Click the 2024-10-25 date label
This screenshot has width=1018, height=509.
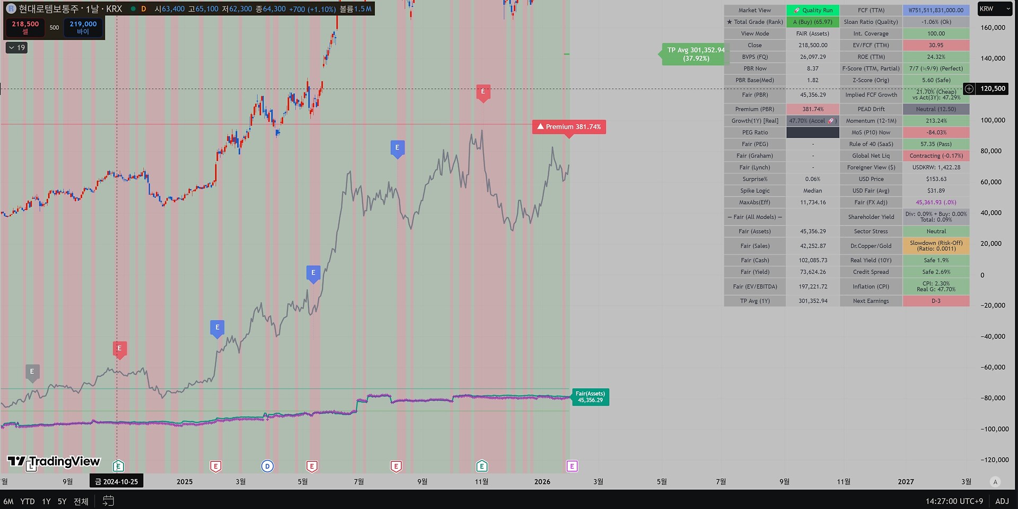(x=117, y=482)
